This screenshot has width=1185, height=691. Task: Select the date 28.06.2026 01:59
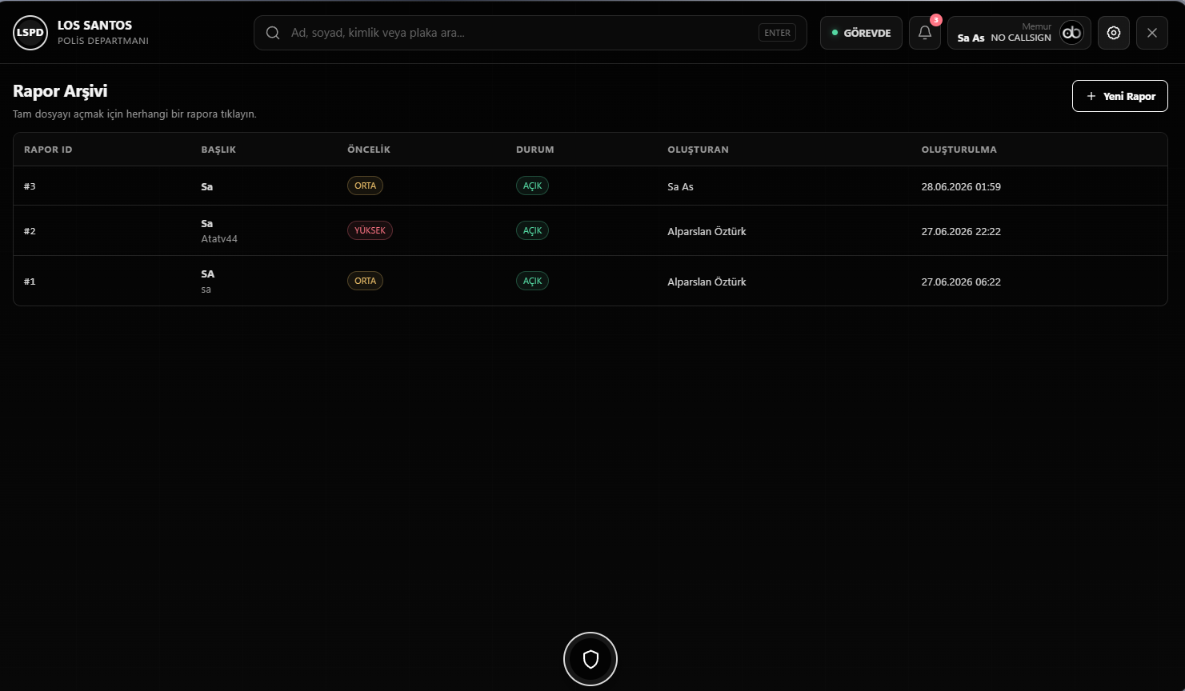[961, 186]
